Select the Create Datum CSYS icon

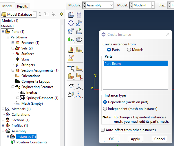(79, 95)
